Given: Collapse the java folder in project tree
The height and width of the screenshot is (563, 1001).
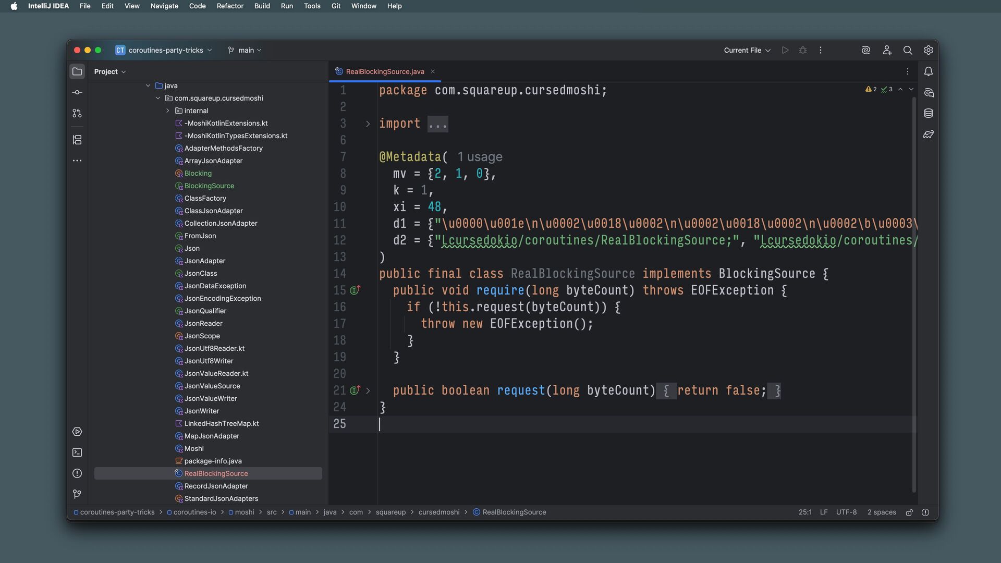Looking at the screenshot, I should click(148, 85).
